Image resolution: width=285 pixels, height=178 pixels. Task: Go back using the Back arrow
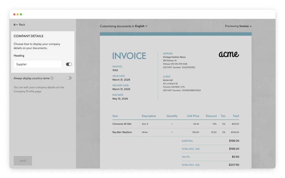point(19,25)
